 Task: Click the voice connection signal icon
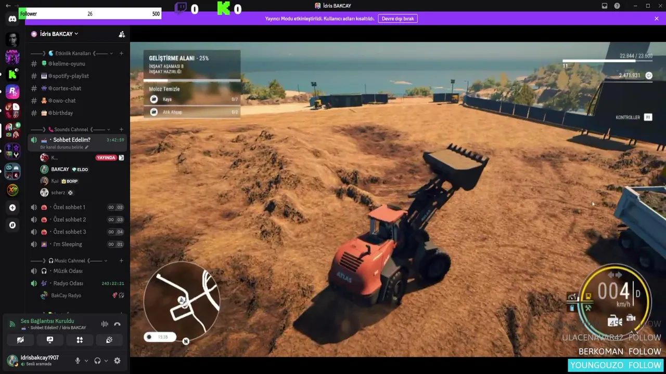tap(12, 324)
